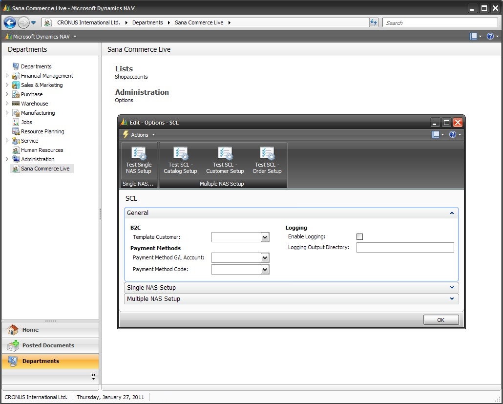Click the Resource Planning icon

[x=16, y=131]
